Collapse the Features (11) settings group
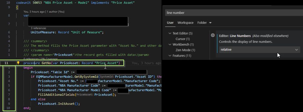This screenshot has height=112, width=303. coord(170,56)
